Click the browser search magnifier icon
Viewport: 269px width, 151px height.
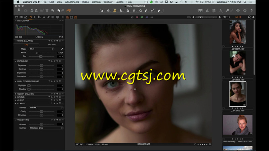249,17
